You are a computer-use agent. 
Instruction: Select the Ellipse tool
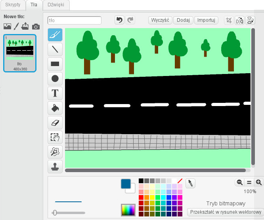click(x=55, y=78)
